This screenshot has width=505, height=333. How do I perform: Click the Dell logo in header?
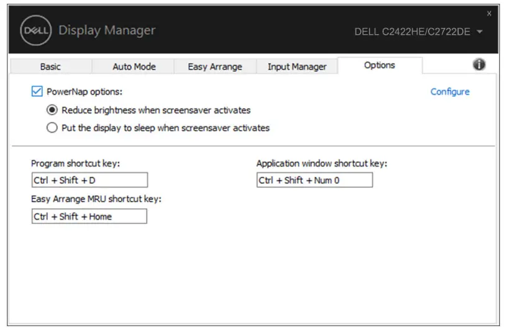pyautogui.click(x=36, y=30)
